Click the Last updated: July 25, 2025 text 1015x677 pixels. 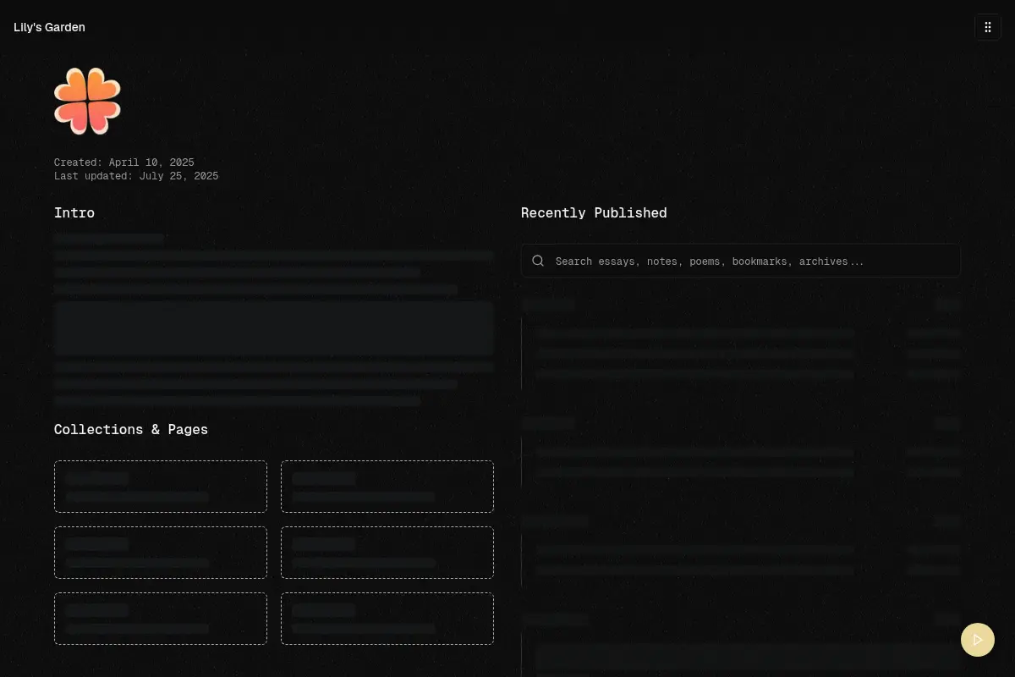tap(136, 176)
